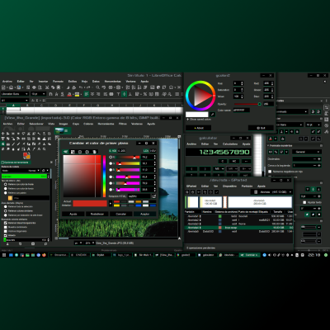The height and width of the screenshot is (330, 330).
Task: Switch to Watercolor selector tab in color dialog
Action: pyautogui.click(x=80, y=152)
